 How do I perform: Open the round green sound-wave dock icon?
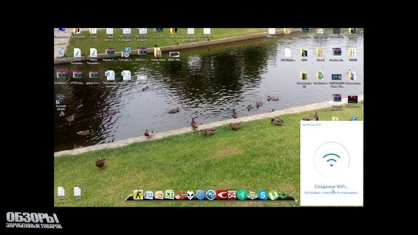[x=242, y=195]
